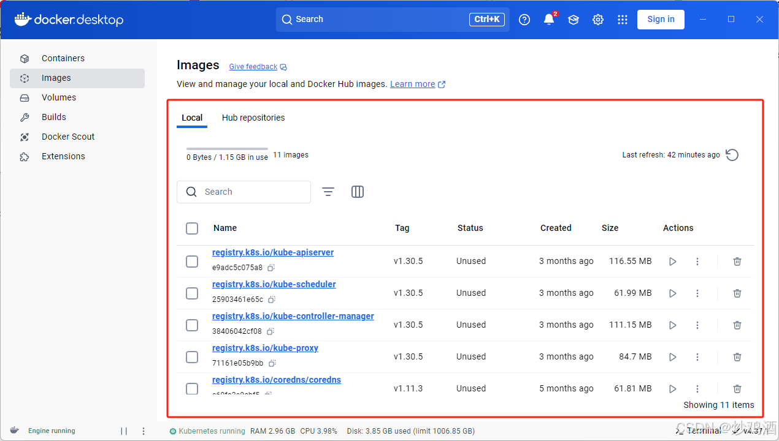This screenshot has width=779, height=441.
Task: Select the kube-proxy image checkbox
Action: [x=192, y=357]
